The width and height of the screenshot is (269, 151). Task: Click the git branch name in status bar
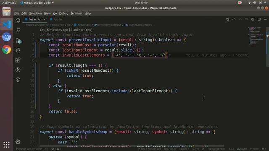click(x=29, y=149)
